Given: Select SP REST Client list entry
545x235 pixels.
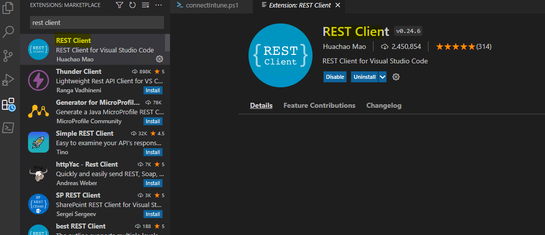Looking at the screenshot, I should click(95, 204).
